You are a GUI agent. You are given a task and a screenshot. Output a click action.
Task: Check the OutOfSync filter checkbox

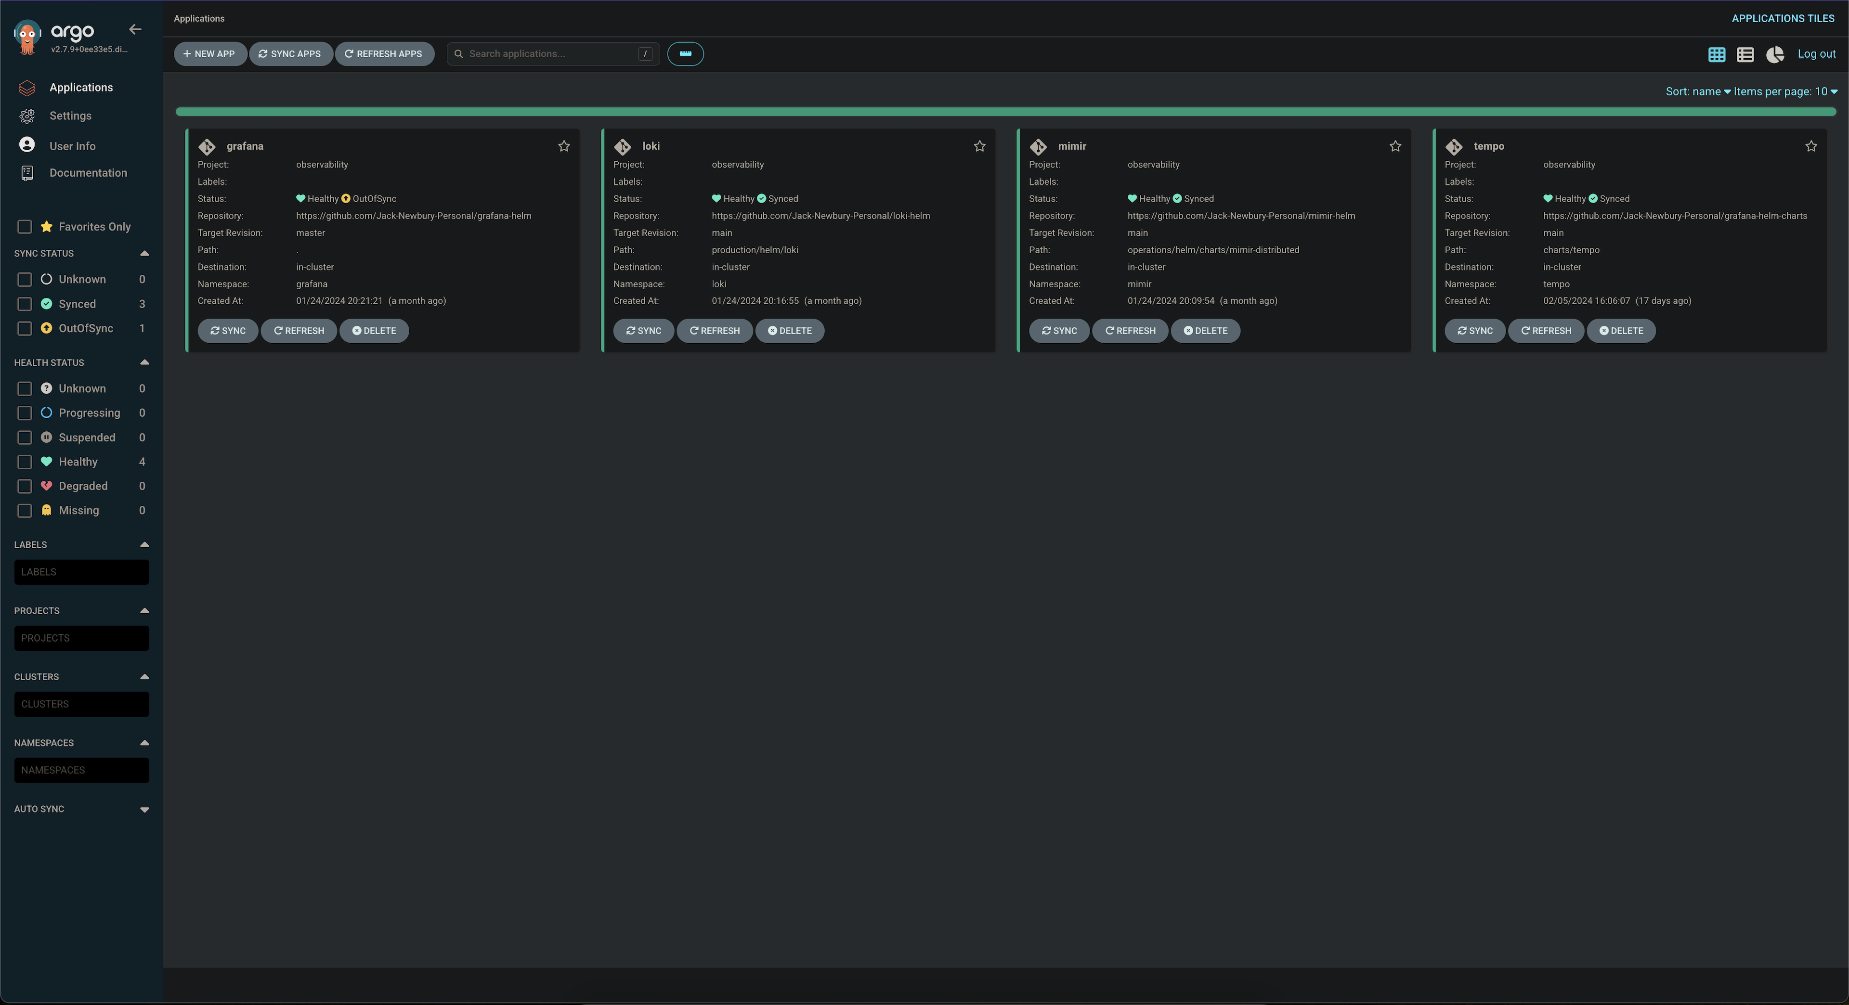click(x=25, y=329)
